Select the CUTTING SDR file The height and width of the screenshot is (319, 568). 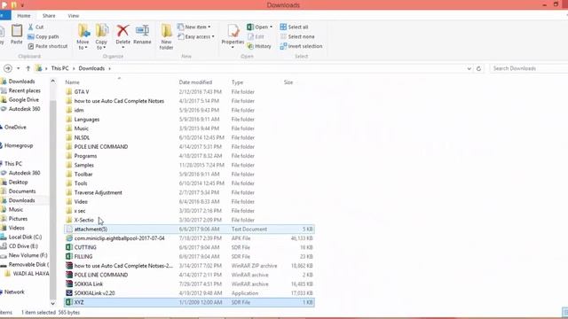(x=189, y=247)
